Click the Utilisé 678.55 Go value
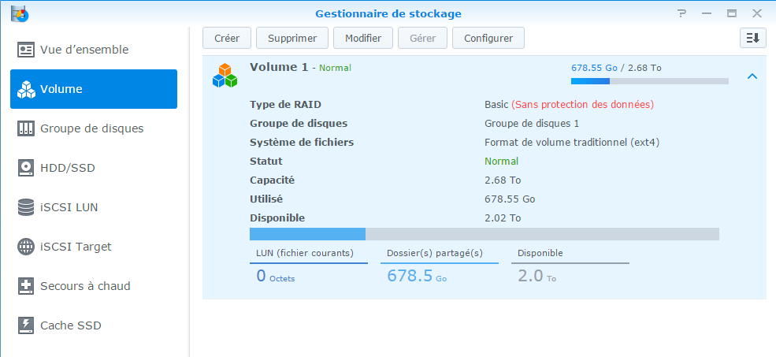This screenshot has width=776, height=357. point(510,199)
